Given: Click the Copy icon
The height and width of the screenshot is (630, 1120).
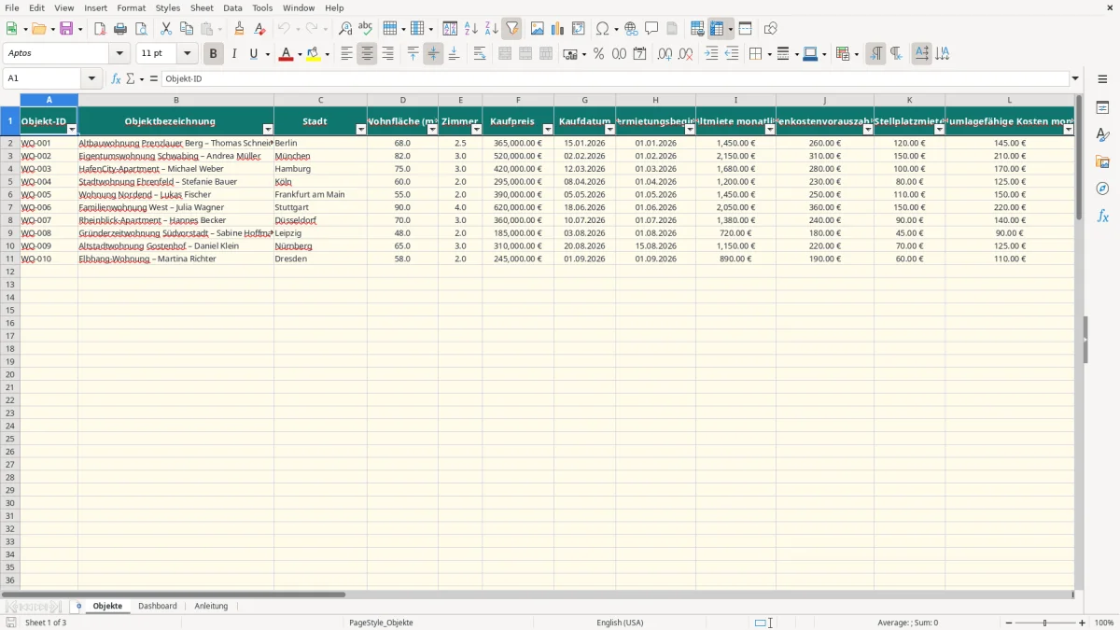Looking at the screenshot, I should click(x=187, y=29).
